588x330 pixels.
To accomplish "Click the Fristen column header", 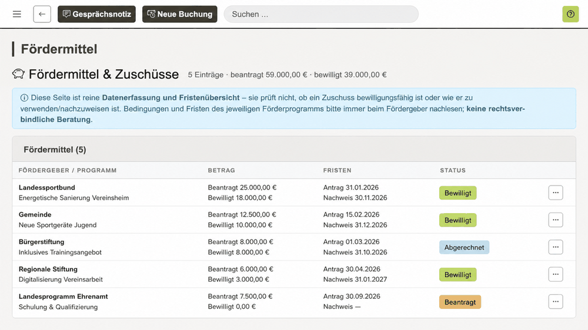I will (337, 170).
